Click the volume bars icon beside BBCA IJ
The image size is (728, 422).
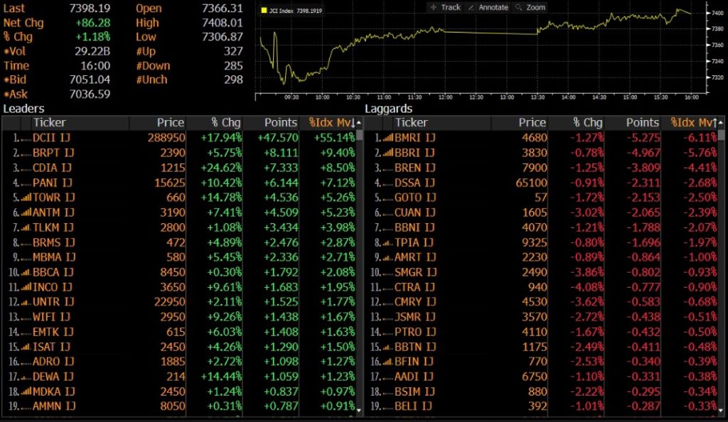tap(26, 273)
